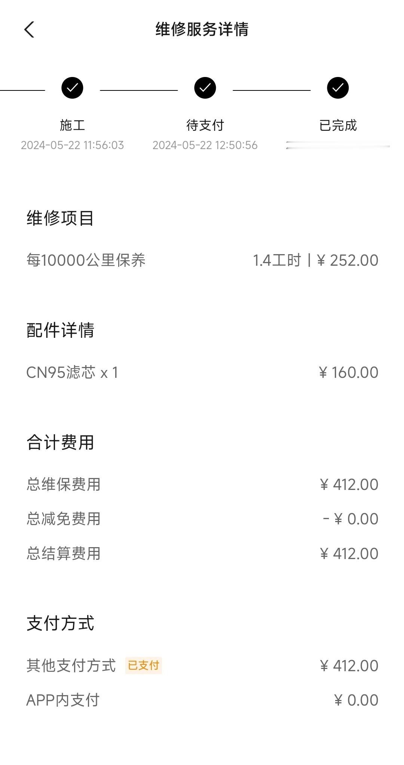The height and width of the screenshot is (765, 404).
Task: Tap the 待支付 step label
Action: click(x=205, y=125)
